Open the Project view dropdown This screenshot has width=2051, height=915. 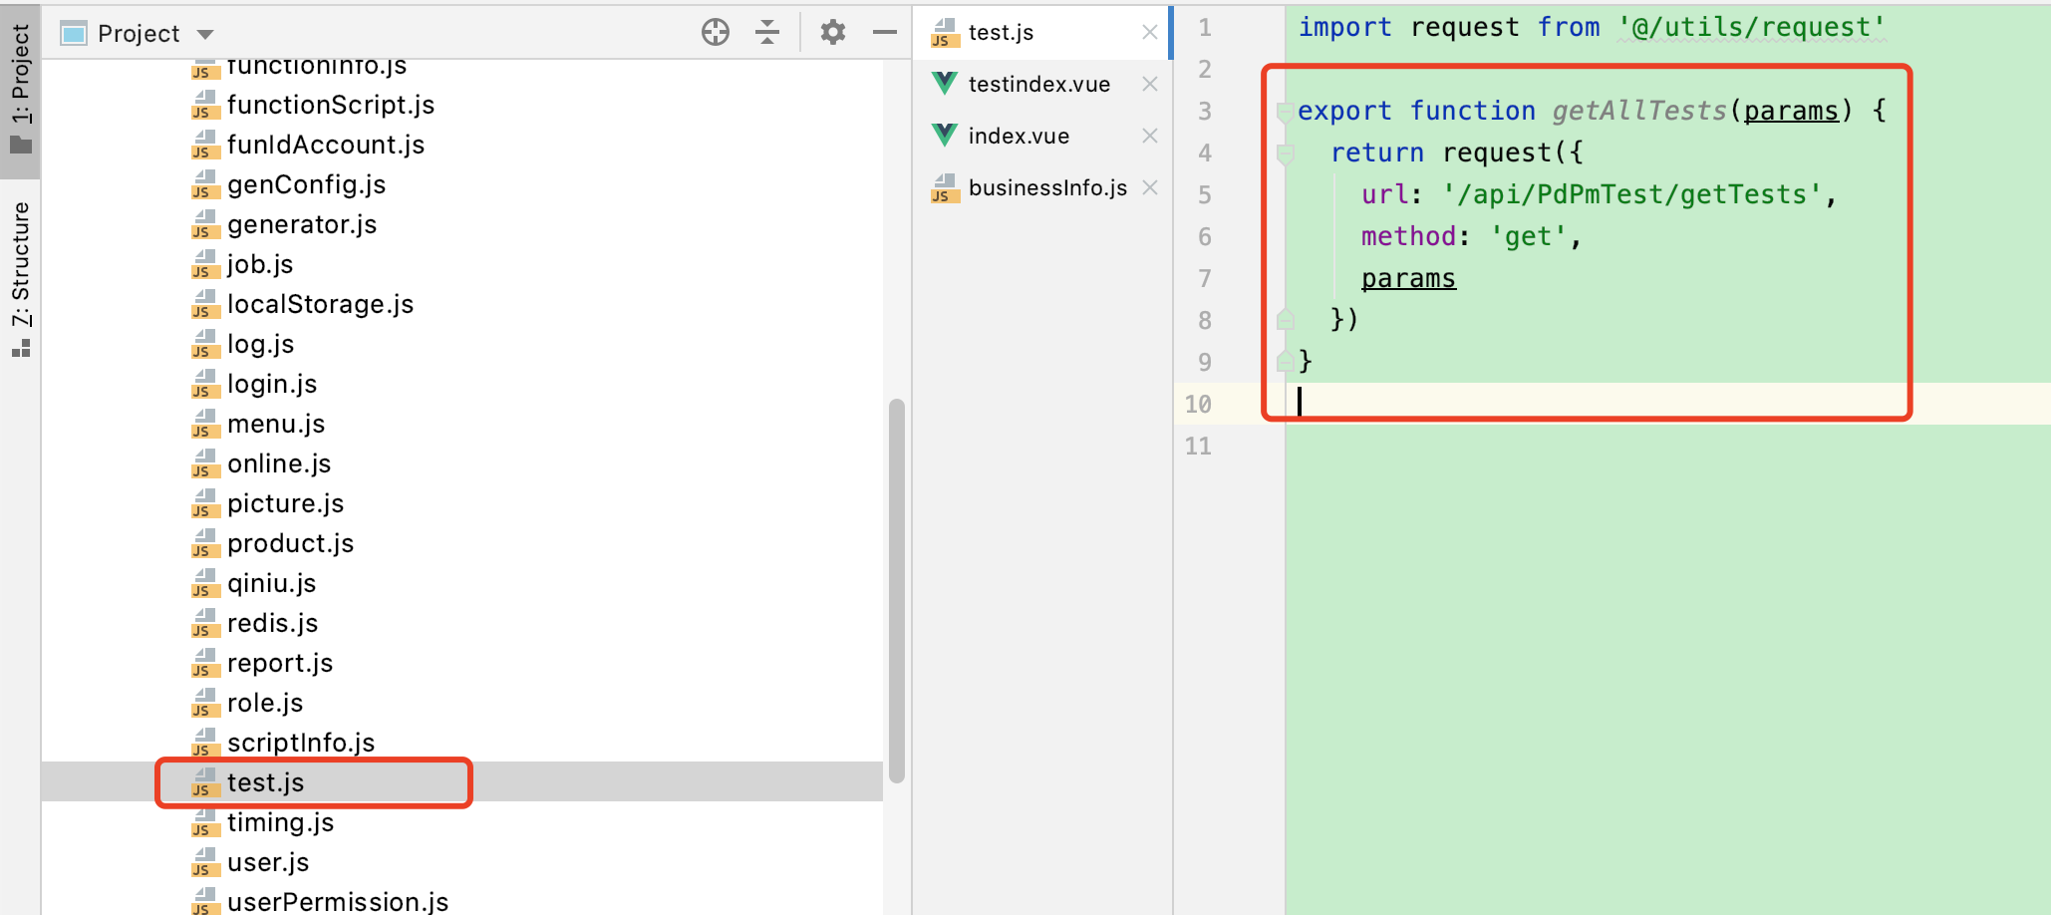(205, 34)
